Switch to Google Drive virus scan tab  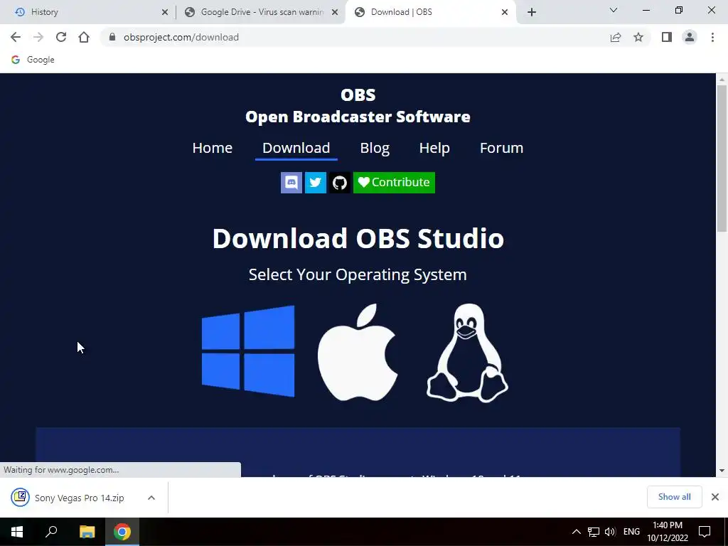[262, 12]
